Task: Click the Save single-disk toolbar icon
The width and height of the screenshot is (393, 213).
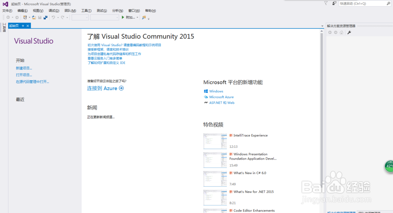Action: click(40, 18)
